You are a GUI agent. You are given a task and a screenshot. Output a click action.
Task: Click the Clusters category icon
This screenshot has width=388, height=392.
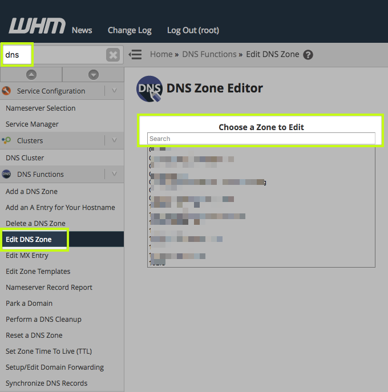click(6, 140)
